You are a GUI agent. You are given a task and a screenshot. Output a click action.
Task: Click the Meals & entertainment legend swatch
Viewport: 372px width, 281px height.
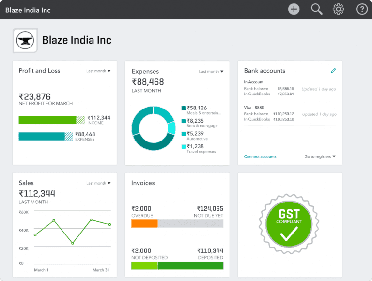pos(184,108)
